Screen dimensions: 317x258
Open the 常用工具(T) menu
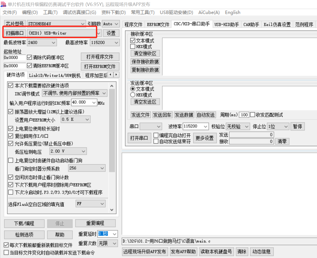143,12
